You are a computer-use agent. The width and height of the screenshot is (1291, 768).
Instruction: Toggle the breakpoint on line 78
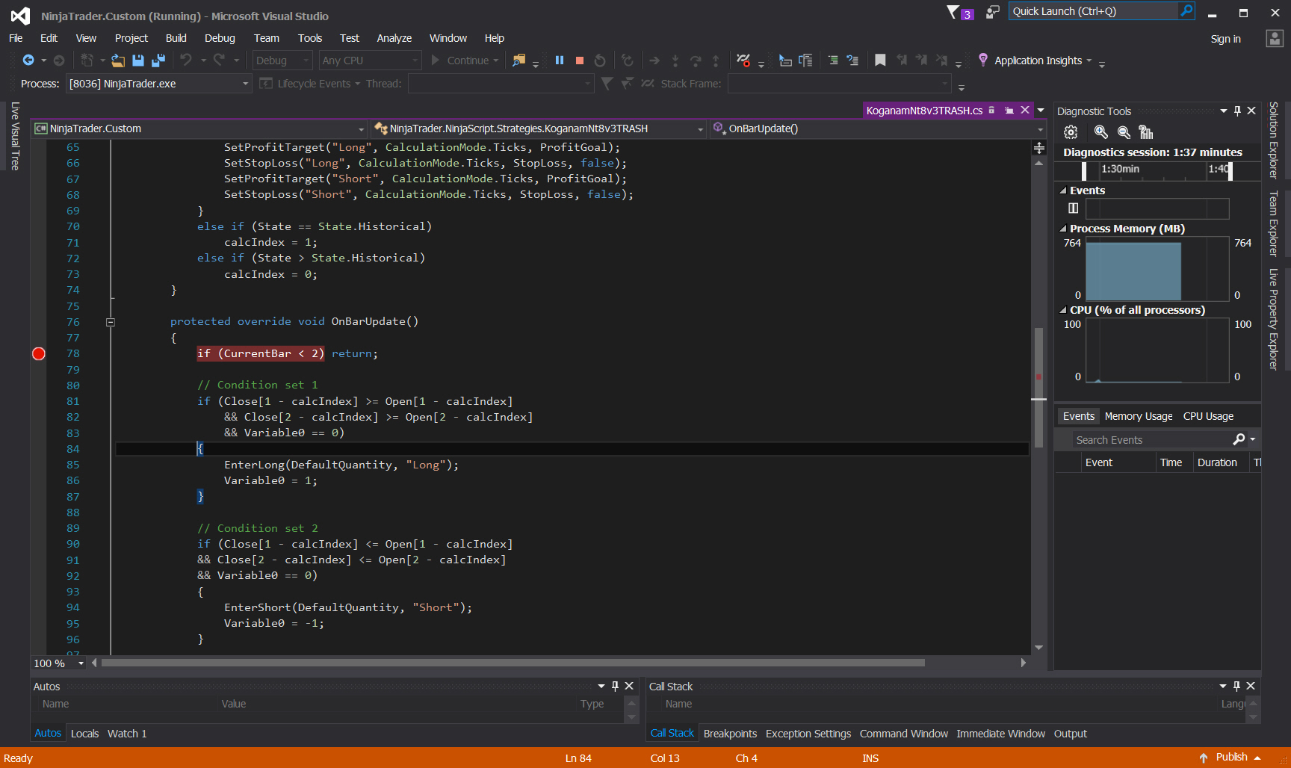coord(39,354)
